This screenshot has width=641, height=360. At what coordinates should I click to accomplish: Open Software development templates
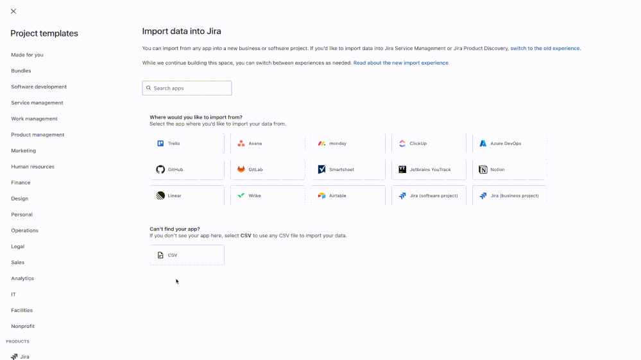click(39, 86)
